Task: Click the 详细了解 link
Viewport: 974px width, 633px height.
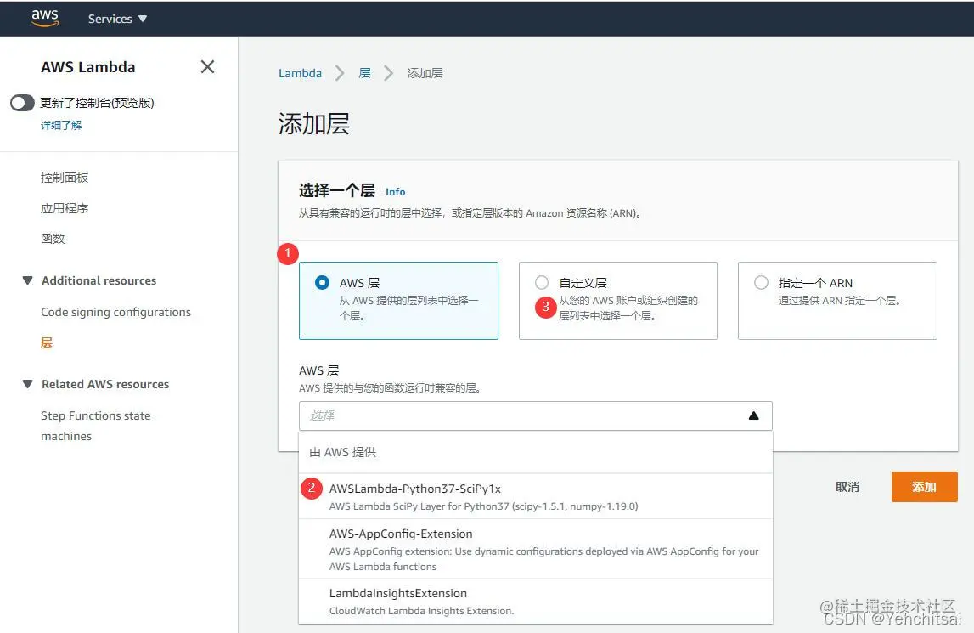Action: coord(60,124)
